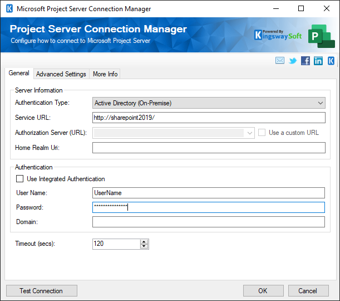Click the 'Server Information' group title

tap(39, 90)
